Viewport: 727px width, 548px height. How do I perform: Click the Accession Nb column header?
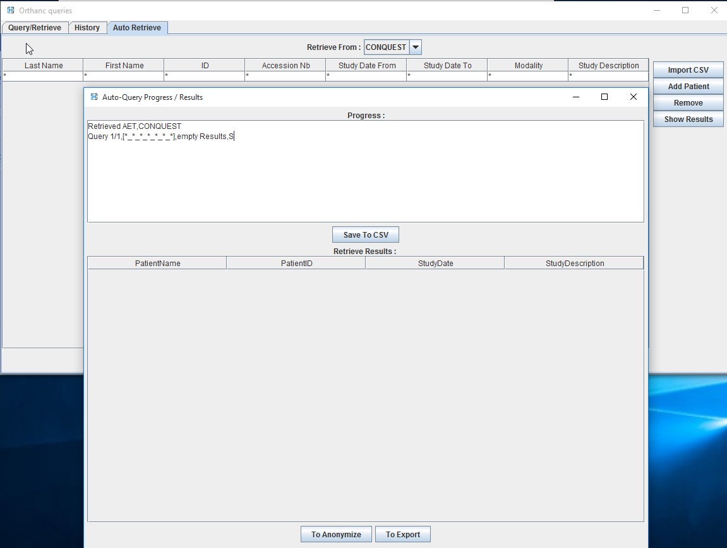coord(285,65)
